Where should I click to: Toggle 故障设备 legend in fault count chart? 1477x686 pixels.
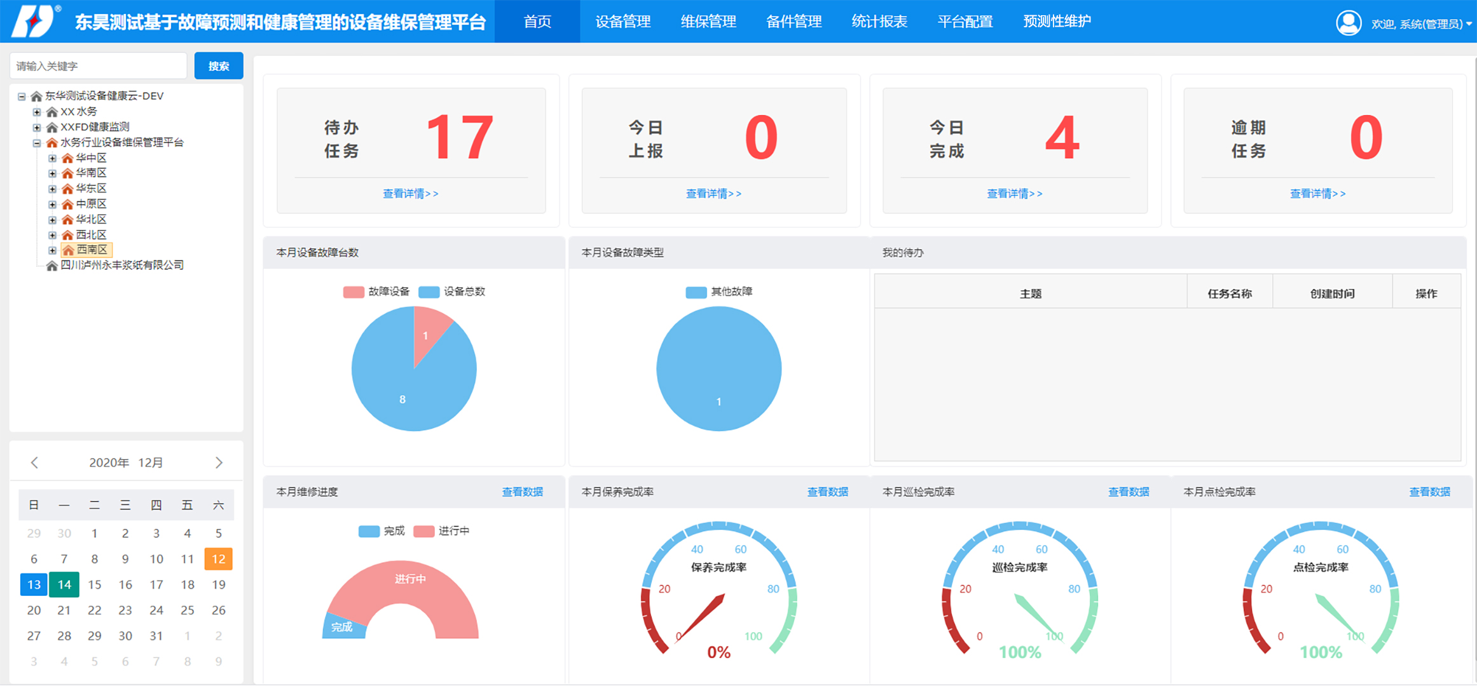click(376, 292)
